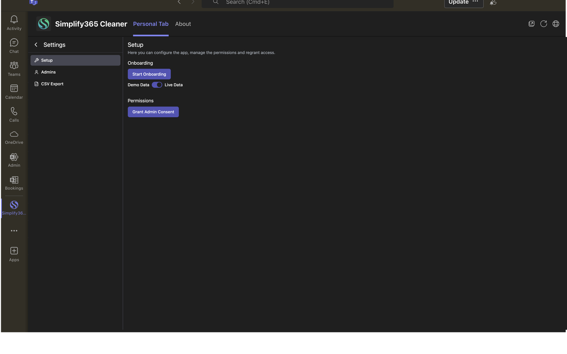Click the Microsoft Teams logo icon
This screenshot has width=567, height=354.
pyautogui.click(x=33, y=2)
